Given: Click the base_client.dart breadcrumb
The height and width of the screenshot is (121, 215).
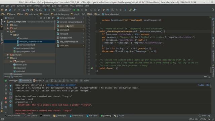Looking at the screenshot, I should [x=111, y=14].
